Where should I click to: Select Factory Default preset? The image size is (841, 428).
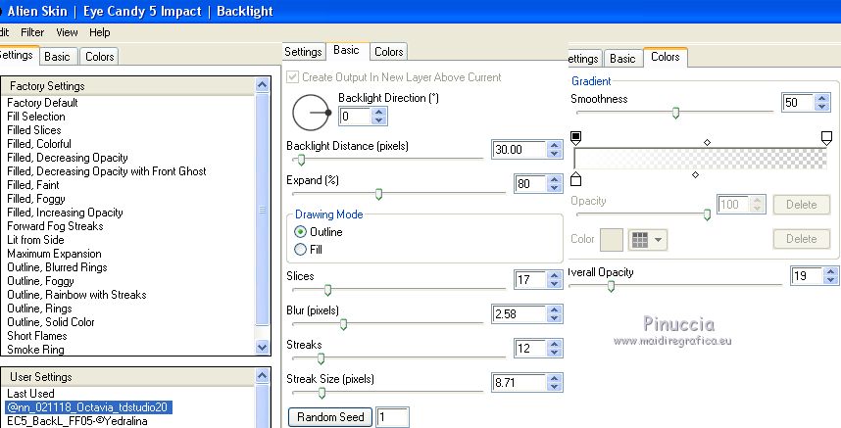(42, 103)
